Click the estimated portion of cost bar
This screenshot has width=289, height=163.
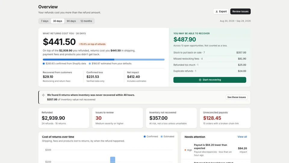coord(140,59)
